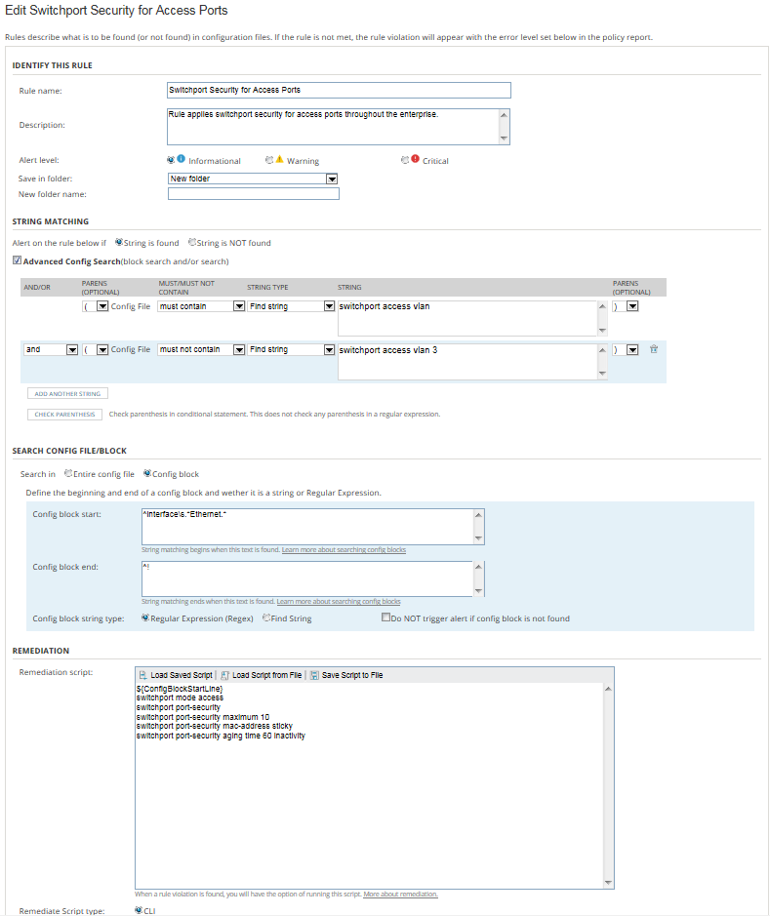The width and height of the screenshot is (770, 916).
Task: Click remediation script scrollbar up arrow
Action: [608, 689]
